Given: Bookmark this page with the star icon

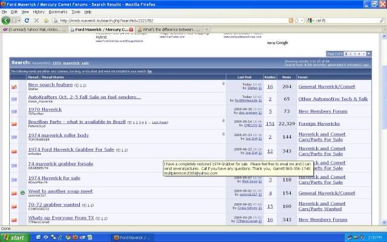Looking at the screenshot, I should (x=296, y=21).
